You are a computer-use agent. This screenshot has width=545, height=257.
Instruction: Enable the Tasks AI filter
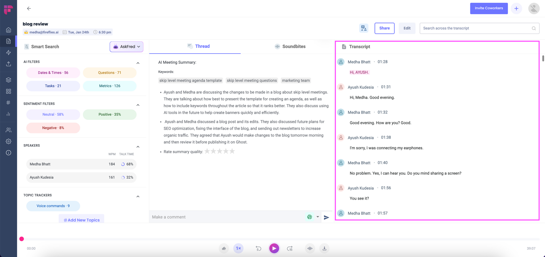click(53, 86)
